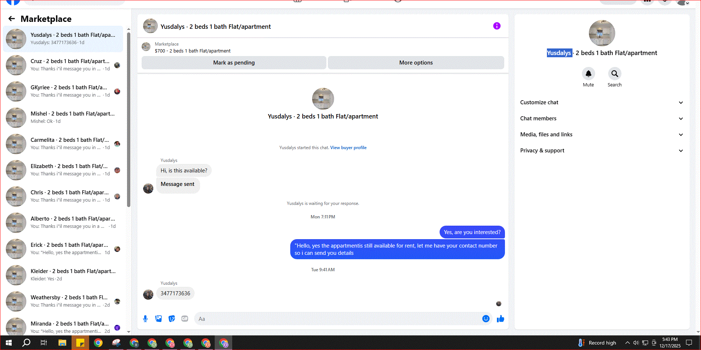Expand Customize chat section
The height and width of the screenshot is (350, 701).
coord(602,102)
